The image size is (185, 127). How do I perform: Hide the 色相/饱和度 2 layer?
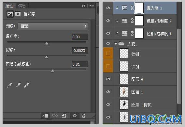coord(108,21)
